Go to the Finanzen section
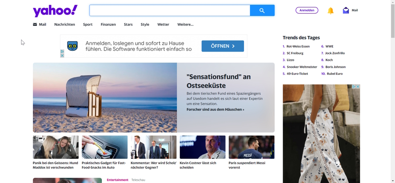 pos(108,25)
